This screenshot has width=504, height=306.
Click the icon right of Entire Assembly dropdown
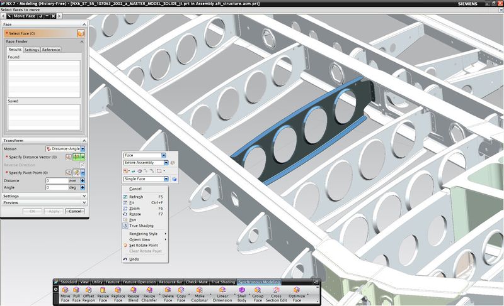pyautogui.click(x=173, y=163)
